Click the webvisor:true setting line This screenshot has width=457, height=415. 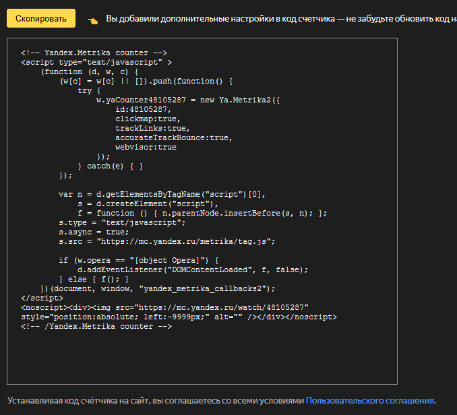[146, 147]
